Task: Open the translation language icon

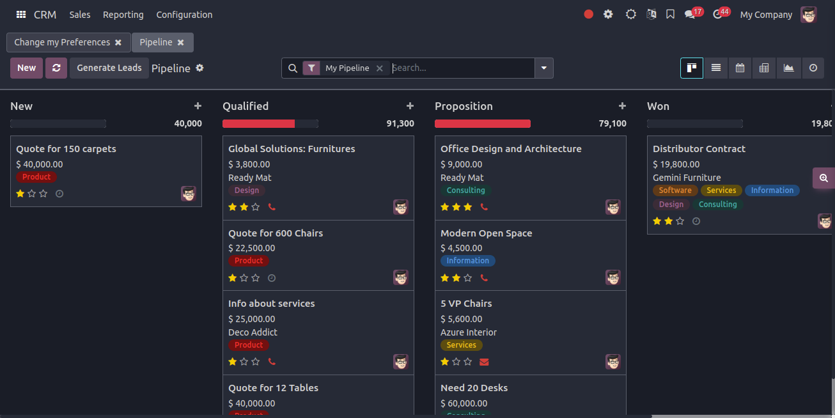Action: click(x=652, y=14)
